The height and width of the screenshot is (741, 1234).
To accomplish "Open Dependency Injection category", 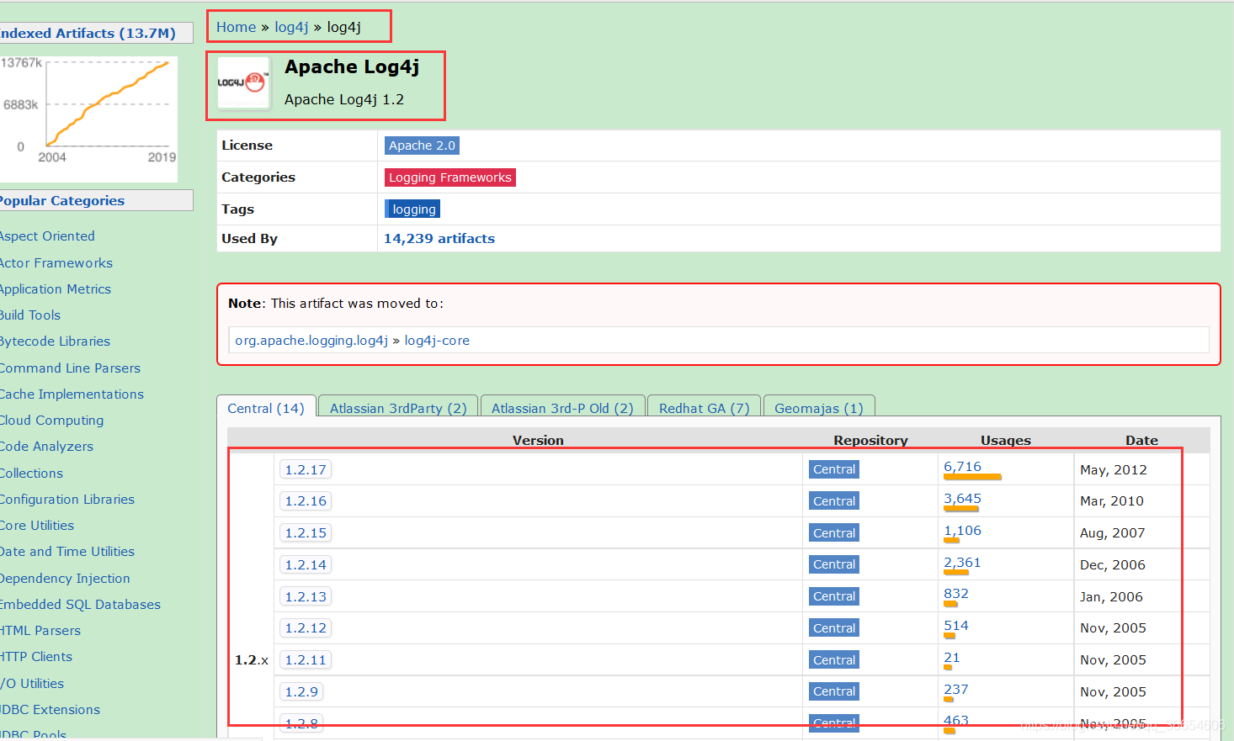I will (x=65, y=579).
